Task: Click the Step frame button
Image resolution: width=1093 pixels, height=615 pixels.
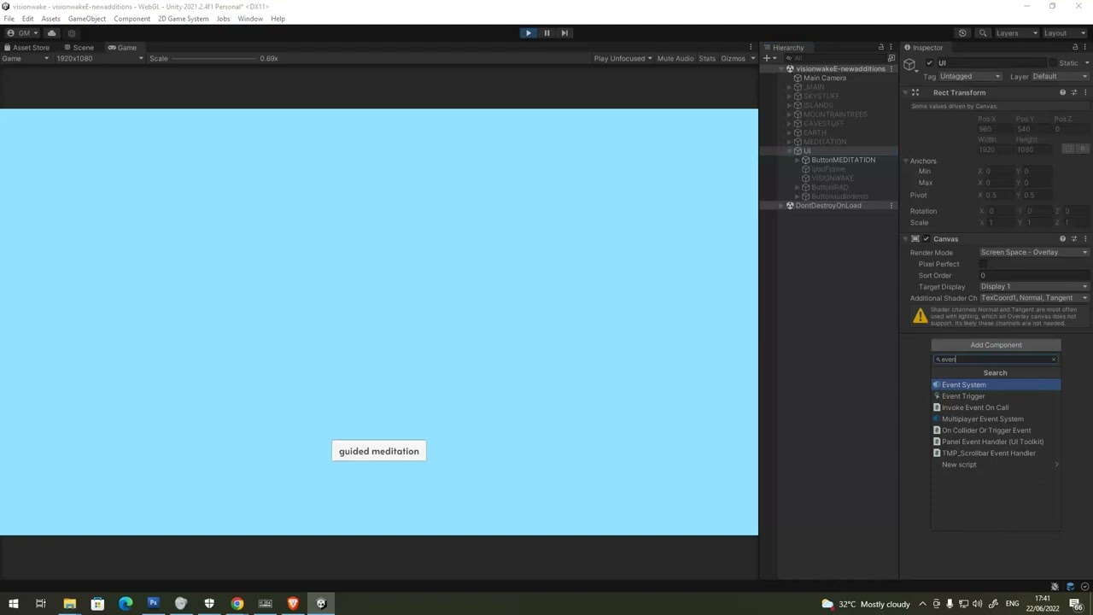Action: pyautogui.click(x=564, y=33)
